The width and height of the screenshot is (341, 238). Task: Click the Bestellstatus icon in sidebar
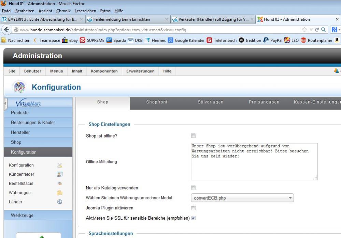point(60,184)
